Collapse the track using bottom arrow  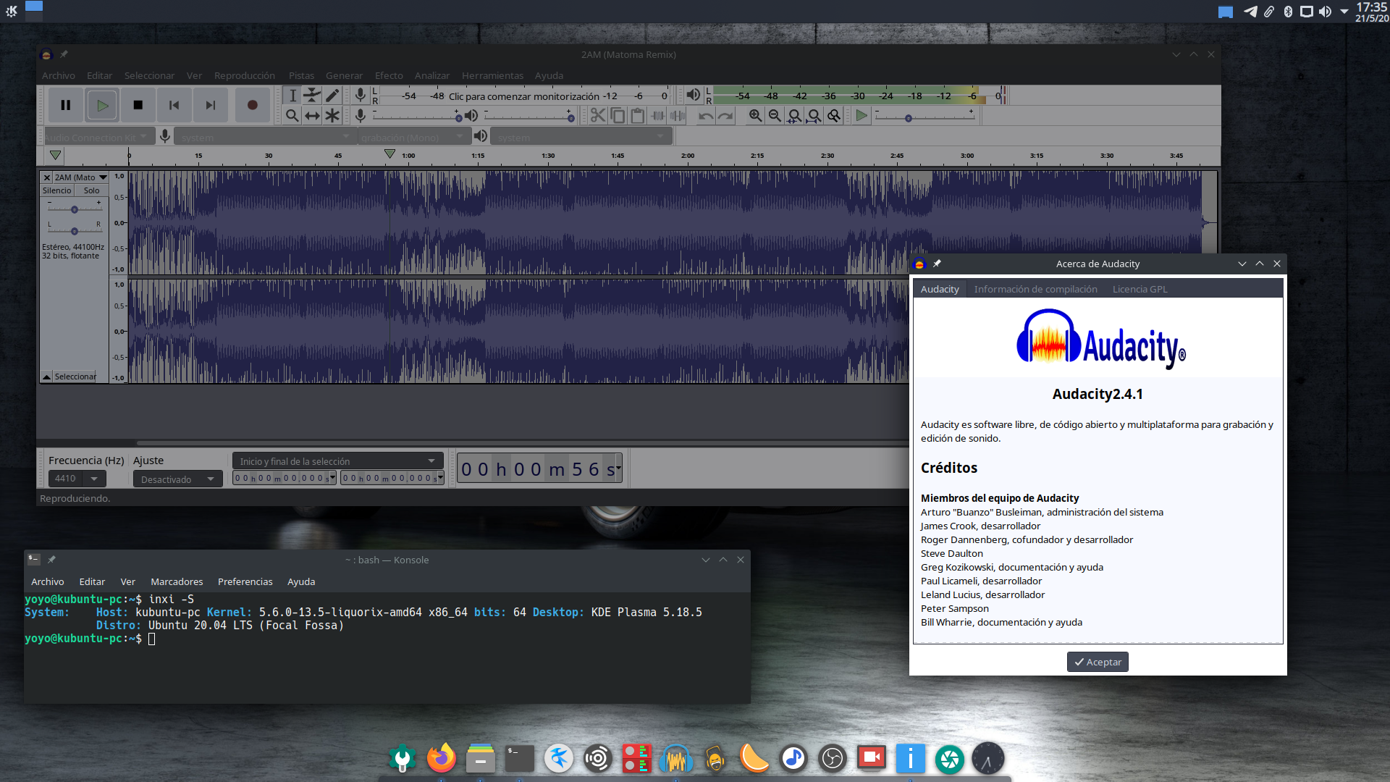pos(46,377)
